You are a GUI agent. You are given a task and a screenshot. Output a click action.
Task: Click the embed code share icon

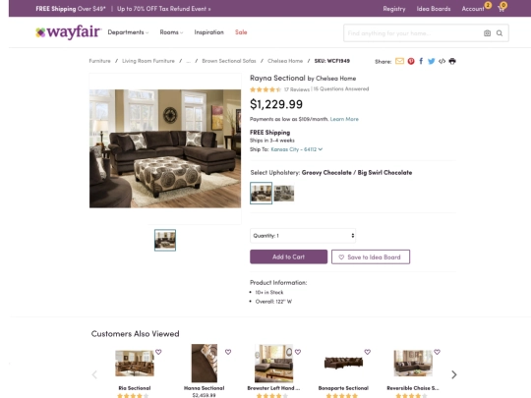(x=442, y=61)
